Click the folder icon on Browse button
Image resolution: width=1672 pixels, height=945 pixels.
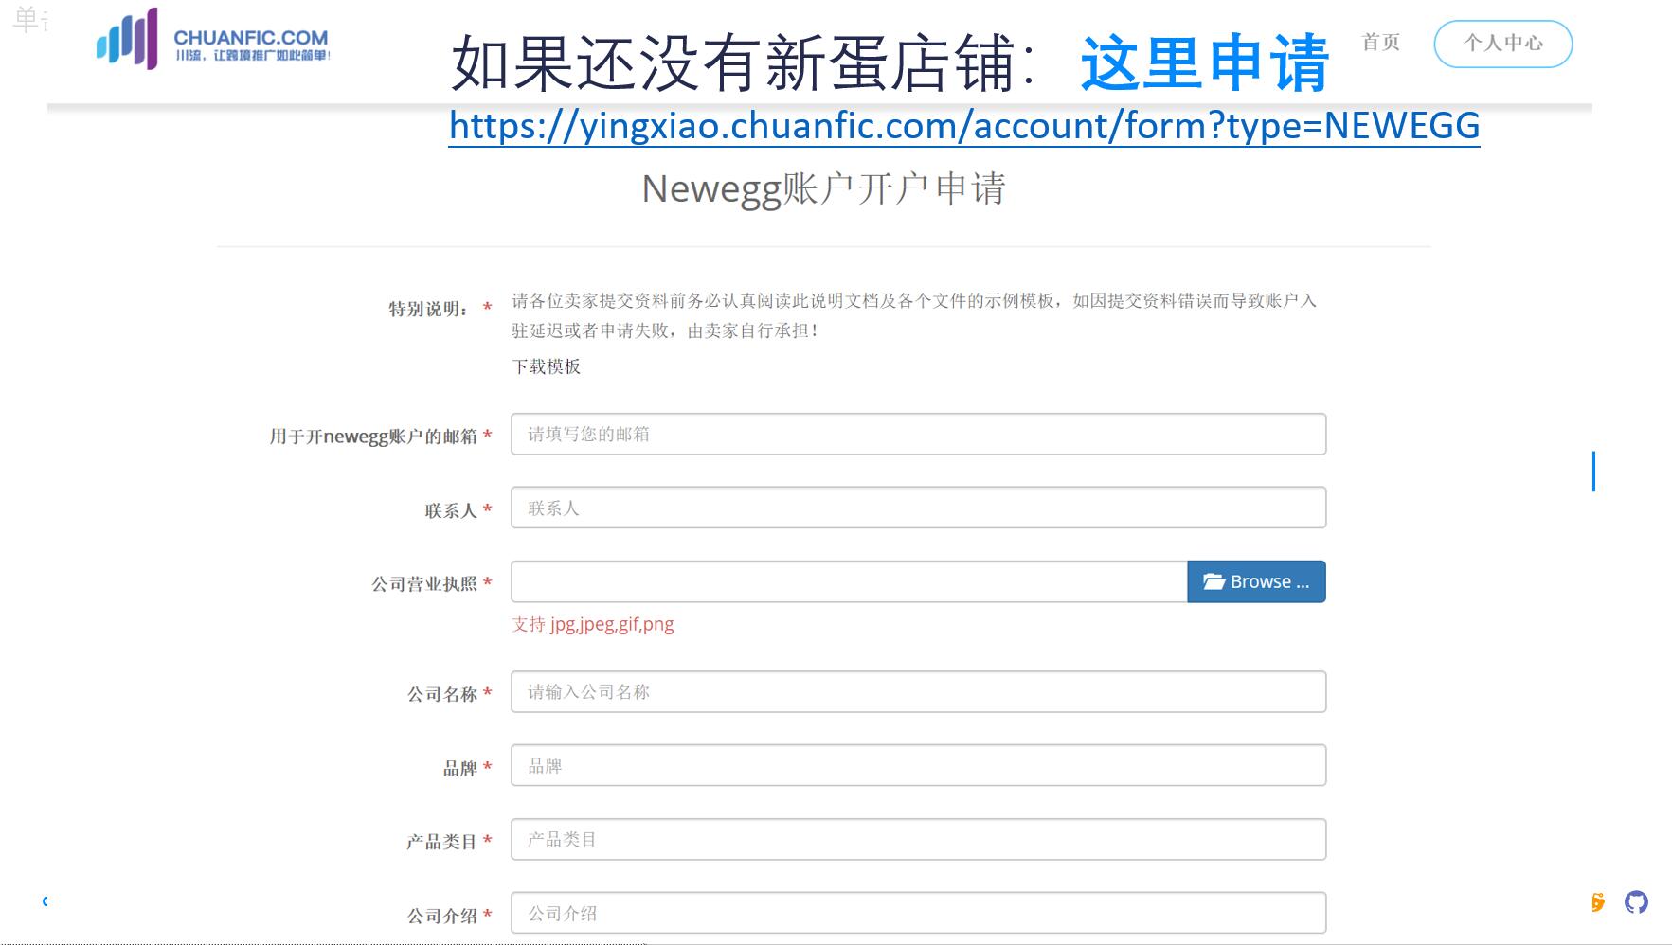(x=1214, y=581)
